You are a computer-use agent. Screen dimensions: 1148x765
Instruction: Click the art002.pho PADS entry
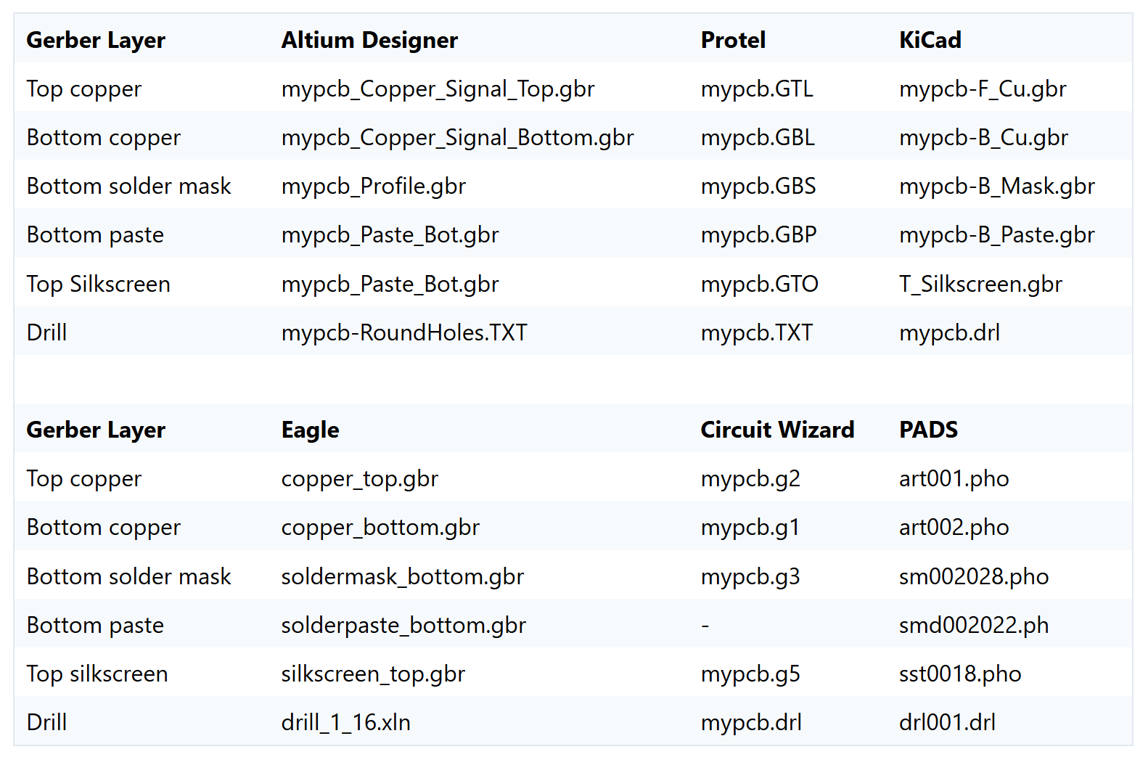[954, 527]
